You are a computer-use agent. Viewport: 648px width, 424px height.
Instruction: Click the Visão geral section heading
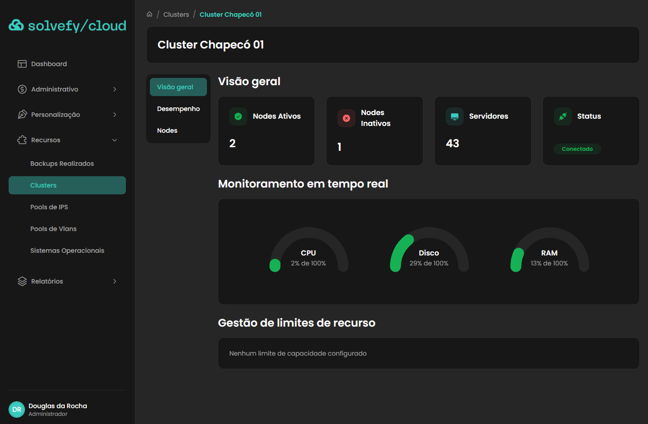click(249, 82)
